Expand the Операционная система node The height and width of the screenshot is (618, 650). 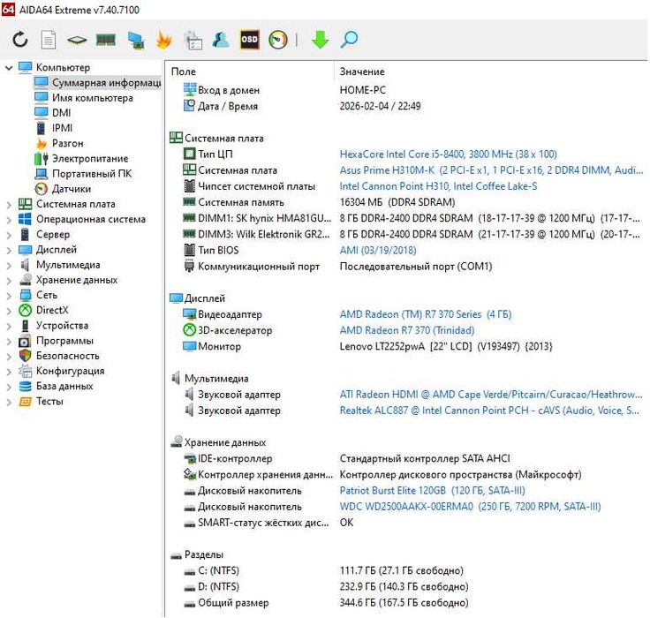9,220
